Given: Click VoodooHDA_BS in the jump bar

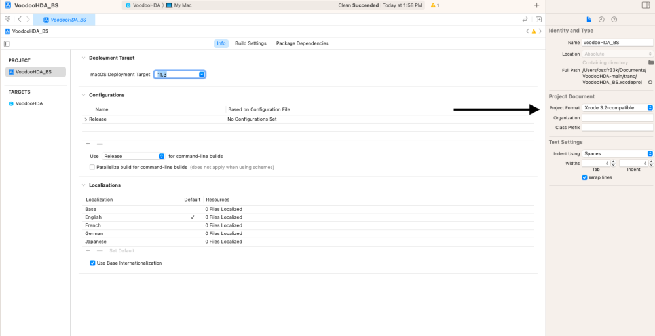Looking at the screenshot, I should [26, 31].
